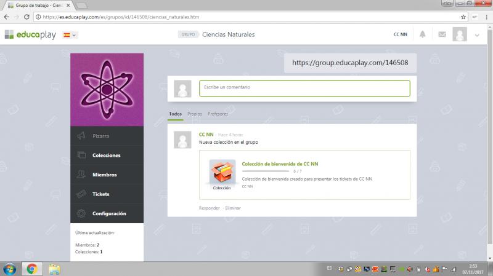Open Chrome three-dot menu
The height and width of the screenshot is (276, 493).
(x=487, y=17)
